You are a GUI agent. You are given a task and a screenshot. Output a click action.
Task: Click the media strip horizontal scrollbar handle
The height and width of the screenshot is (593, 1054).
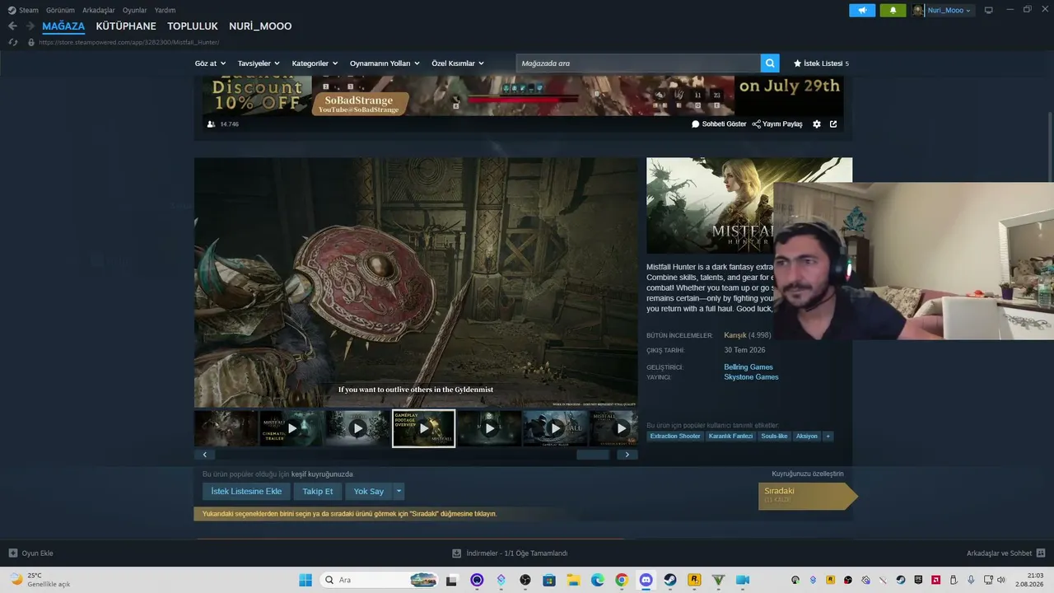click(593, 455)
